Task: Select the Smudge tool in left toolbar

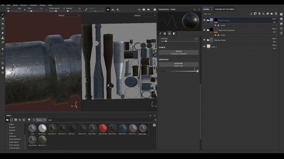Action: 3,33
